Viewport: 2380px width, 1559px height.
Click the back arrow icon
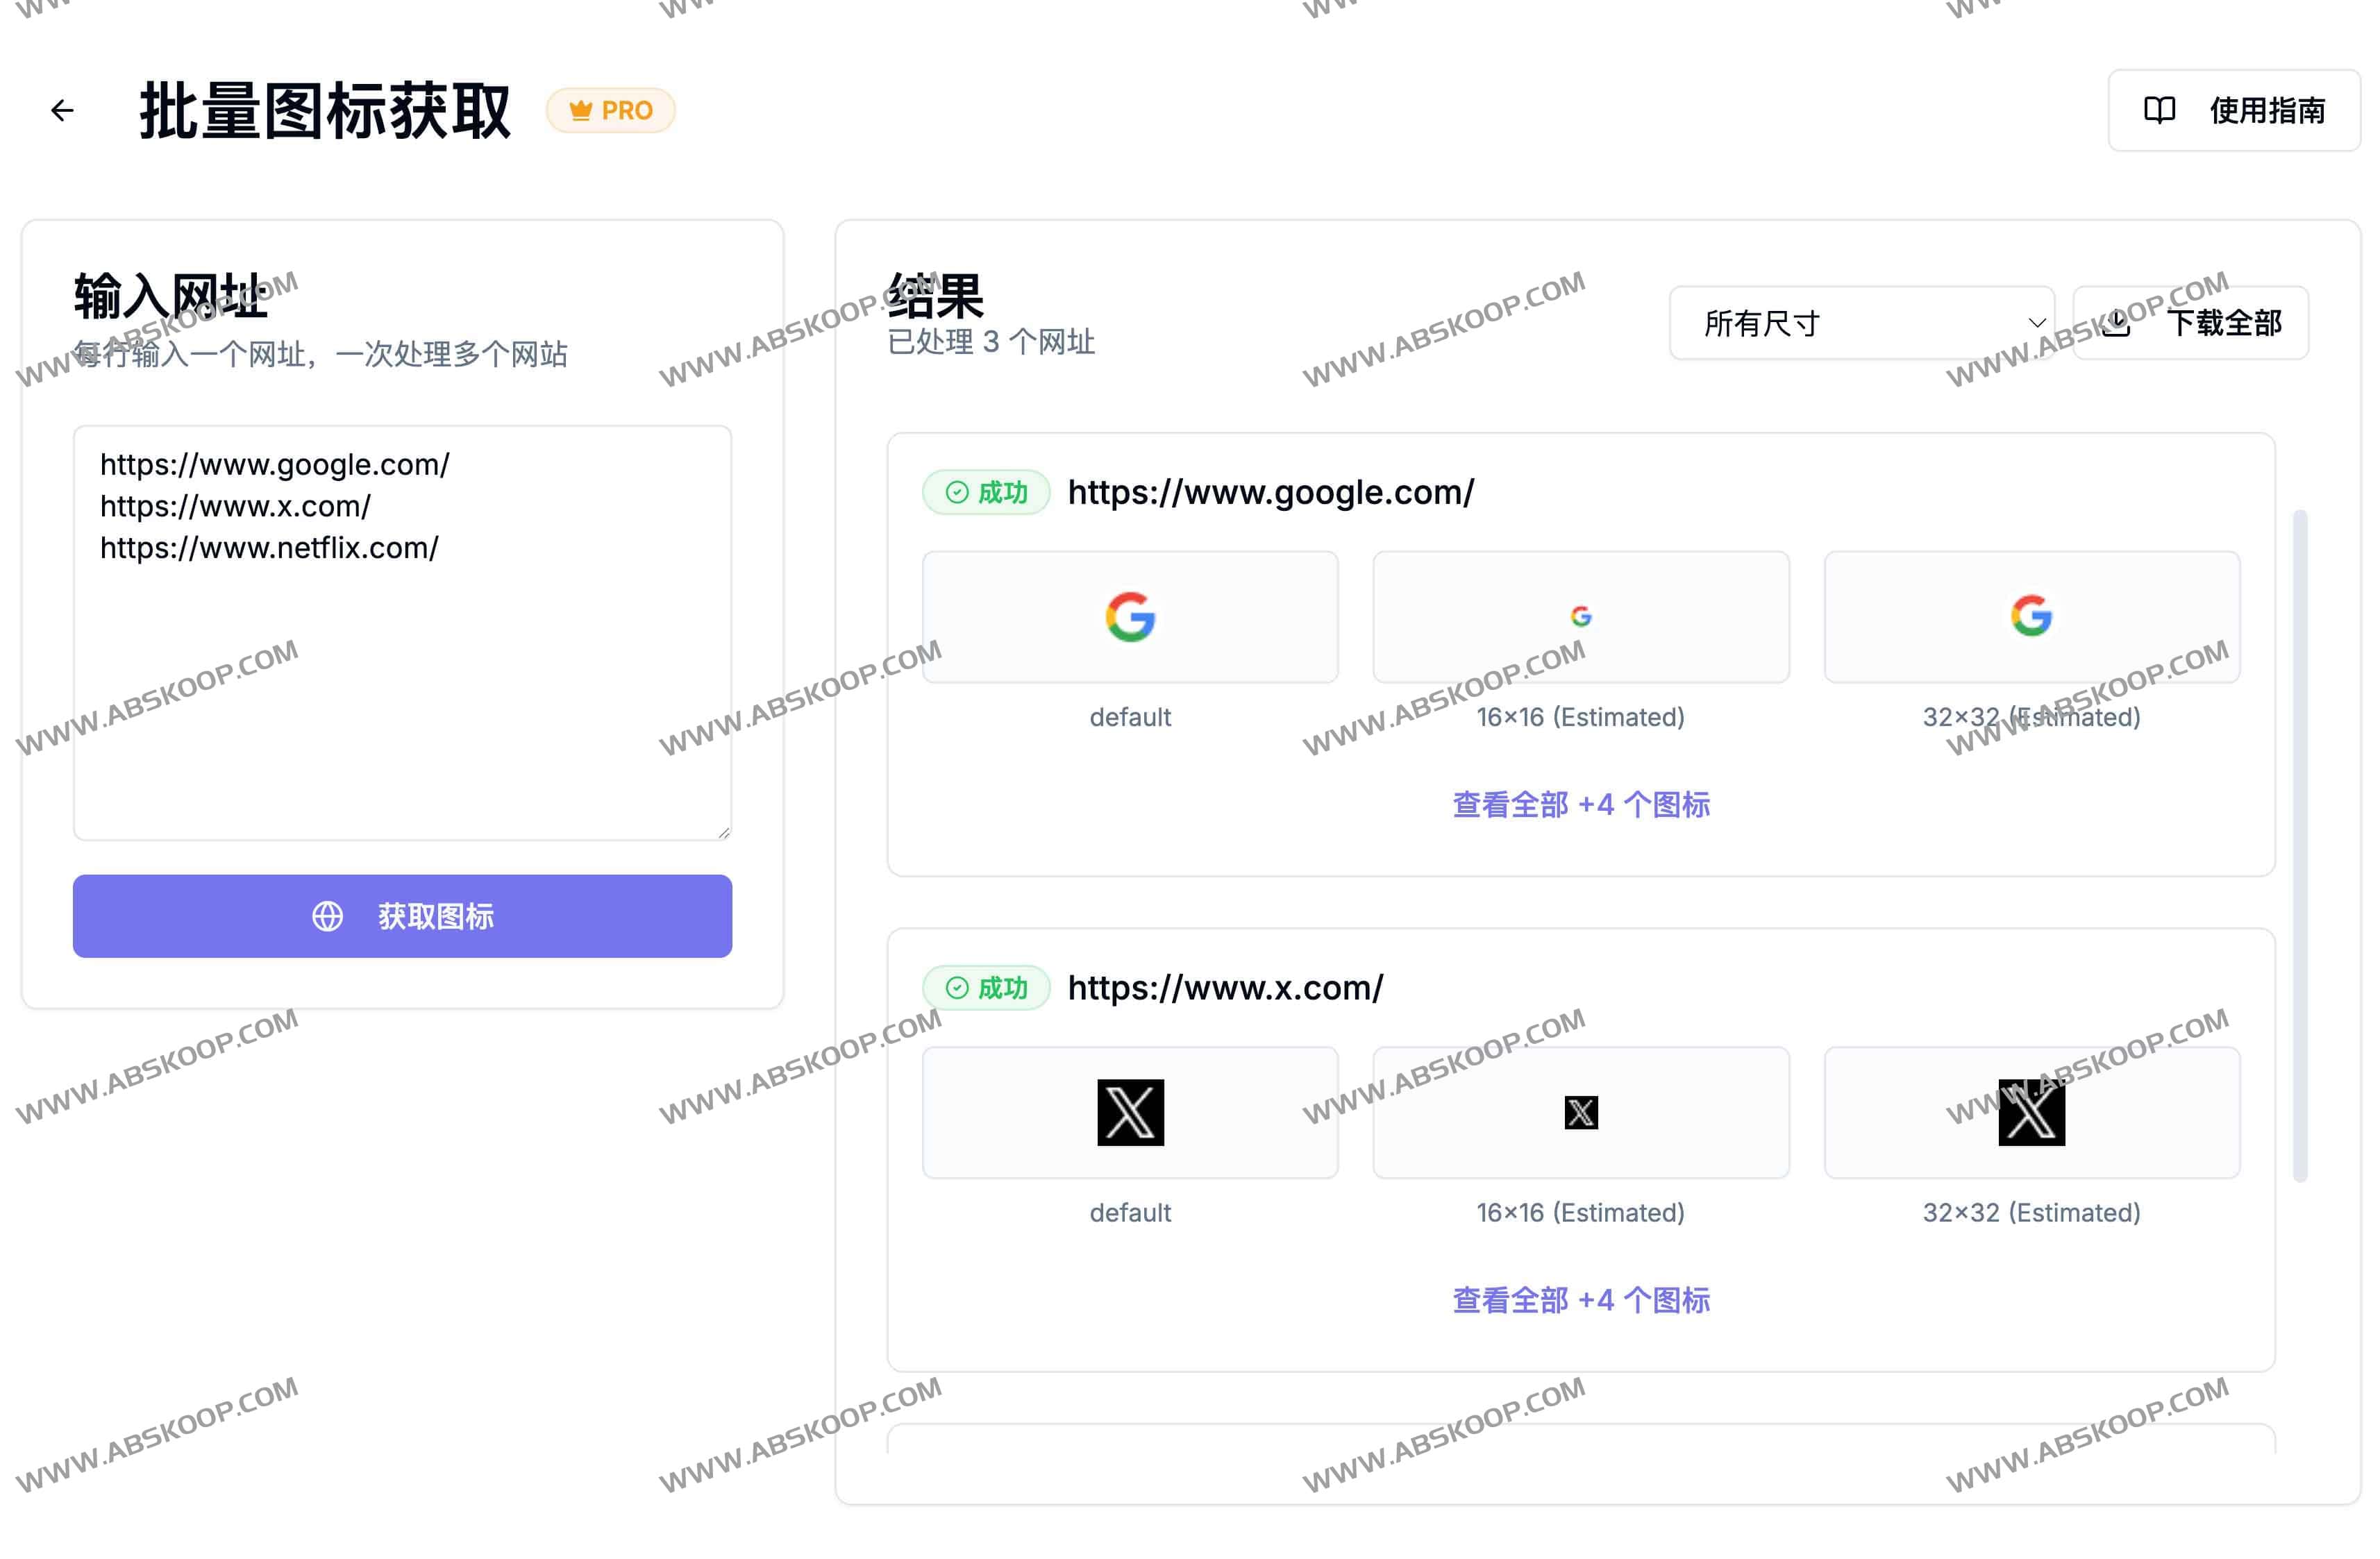pyautogui.click(x=62, y=110)
